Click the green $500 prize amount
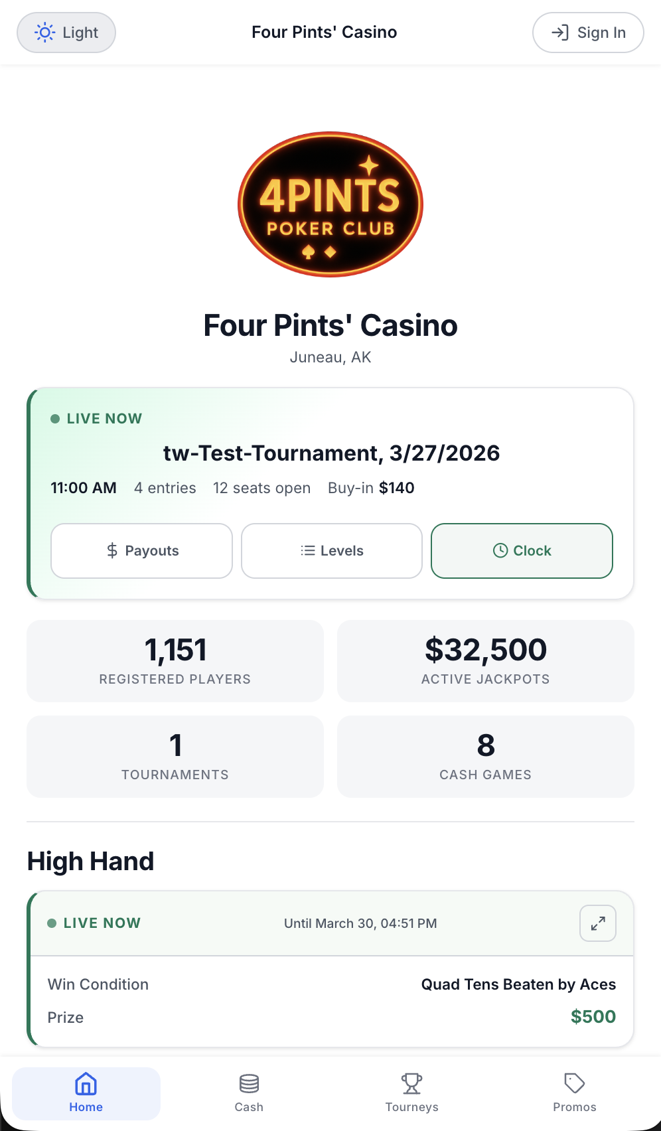The image size is (661, 1131). (x=593, y=1016)
